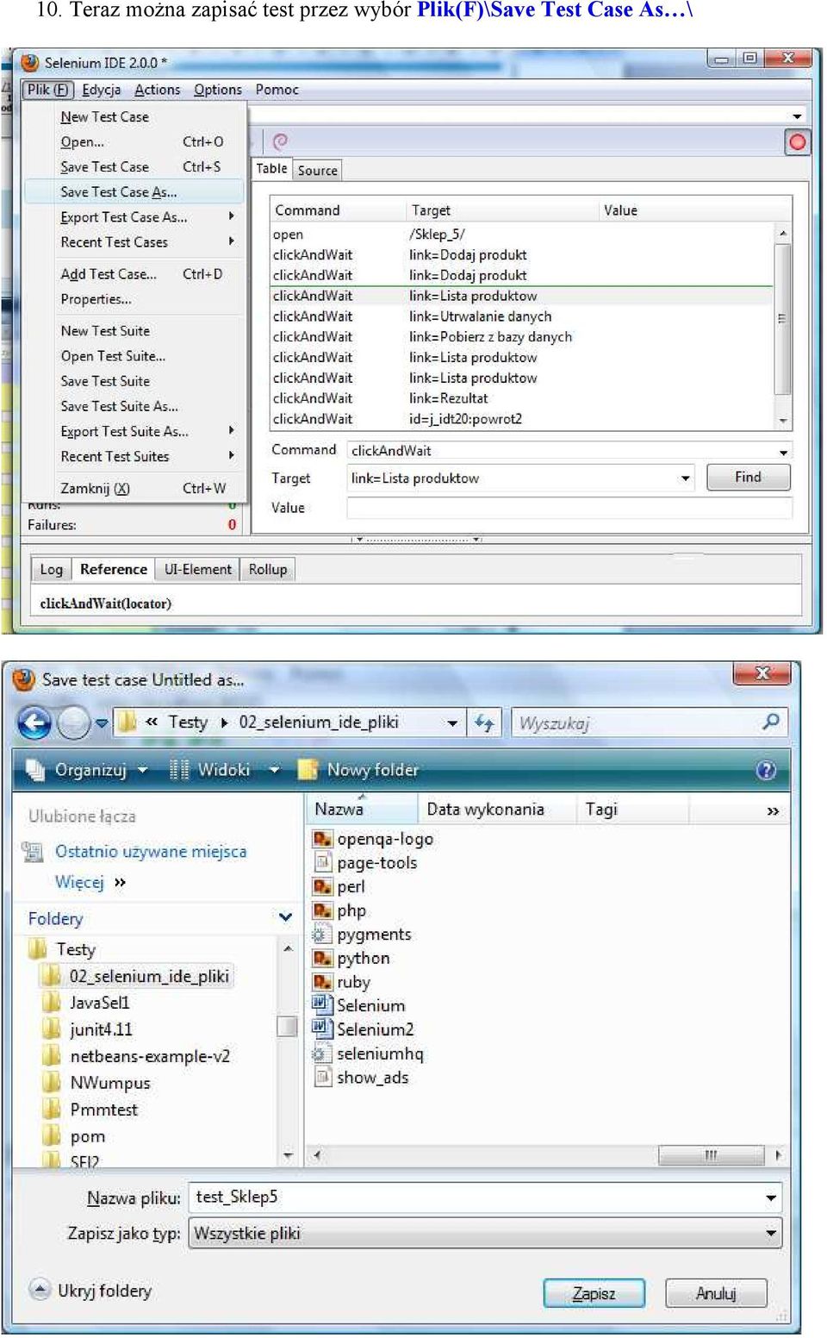This screenshot has width=827, height=1338.
Task: Click the pink spiral rollup icon
Action: [280, 141]
